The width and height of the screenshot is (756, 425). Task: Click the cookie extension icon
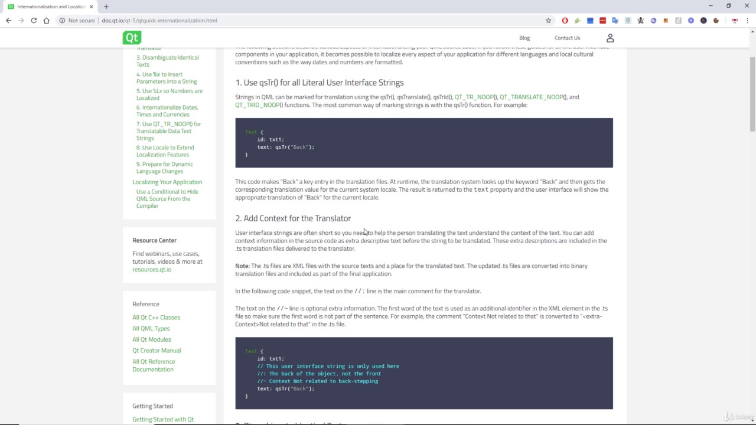pos(716,21)
